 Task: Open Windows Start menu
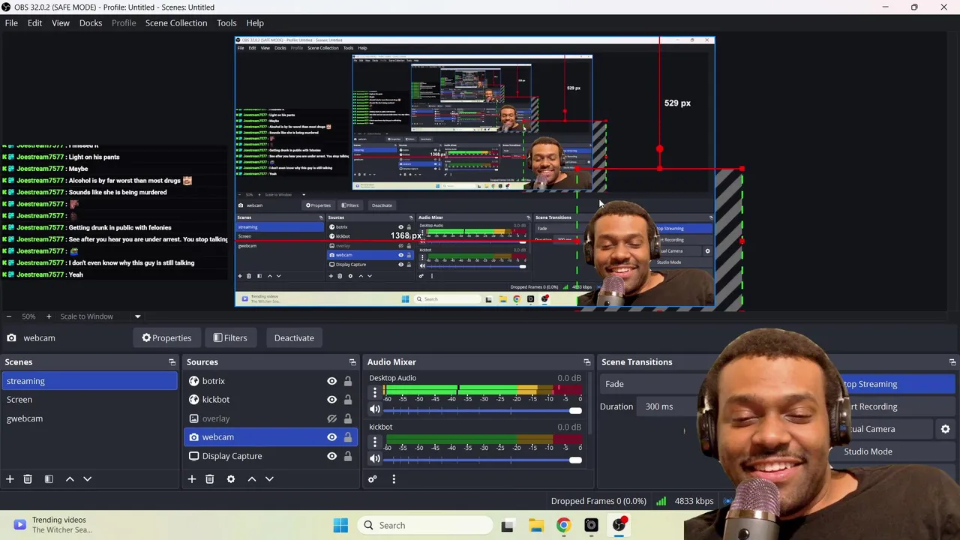tap(340, 525)
